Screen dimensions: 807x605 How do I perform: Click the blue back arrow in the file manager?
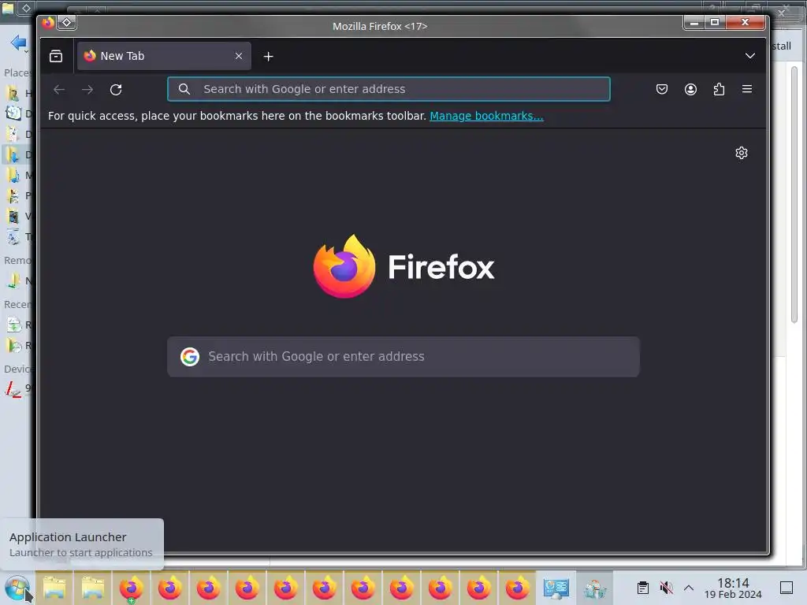[19, 43]
